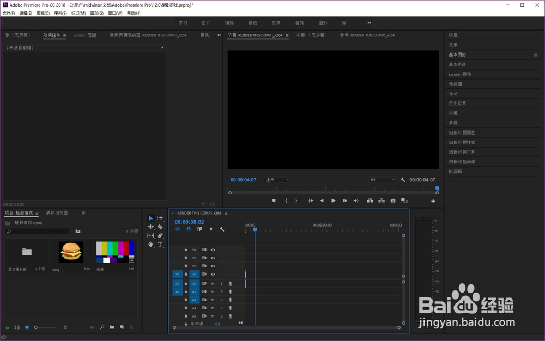Open the 基本图形 panel
Viewport: 545px width, 341px height.
coord(457,54)
